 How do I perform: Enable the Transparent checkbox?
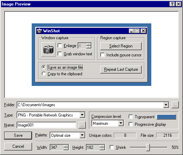coord(131,117)
